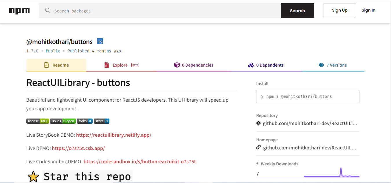The image size is (391, 183).
Task: Click the Search packages input field
Action: tap(160, 11)
